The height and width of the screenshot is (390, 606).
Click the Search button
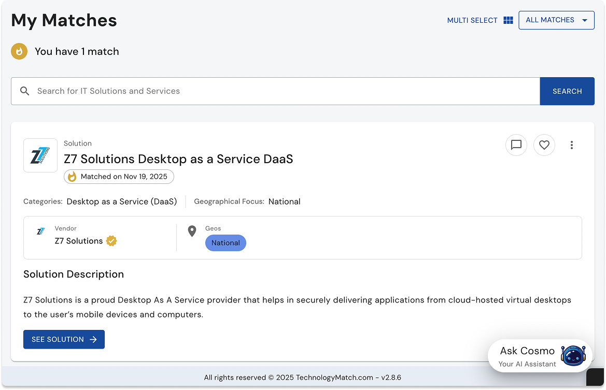point(567,91)
